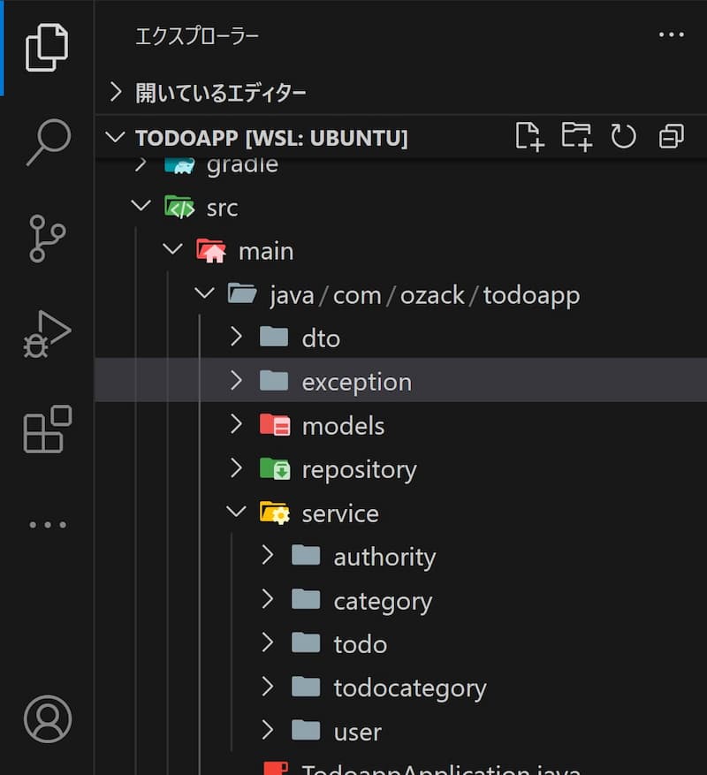Select the models folder label

click(343, 426)
